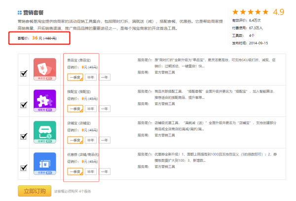Select 一年 for 店铺宝
Viewport: 296px width, 201px height.
click(105, 140)
